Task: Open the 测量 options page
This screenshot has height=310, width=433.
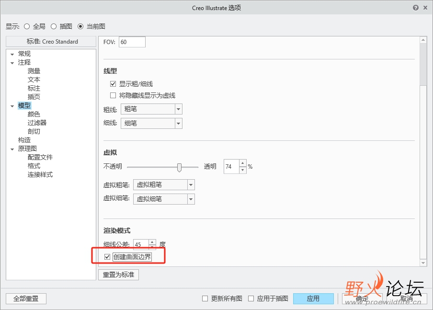Action: 34,71
